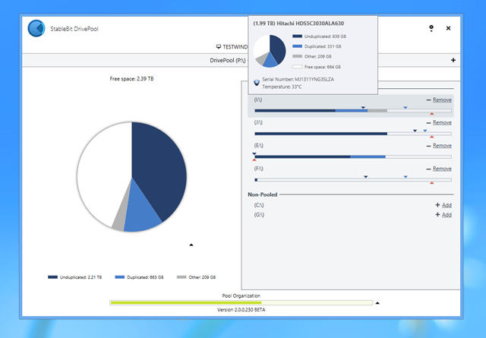Click the Unduplicated: 839 GB swatch in tooltip
The width and height of the screenshot is (486, 338).
coord(297,36)
